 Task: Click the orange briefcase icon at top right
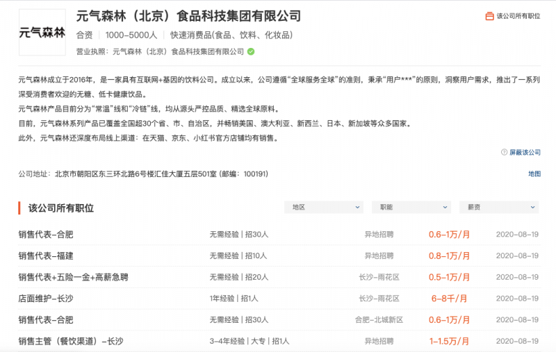click(489, 16)
